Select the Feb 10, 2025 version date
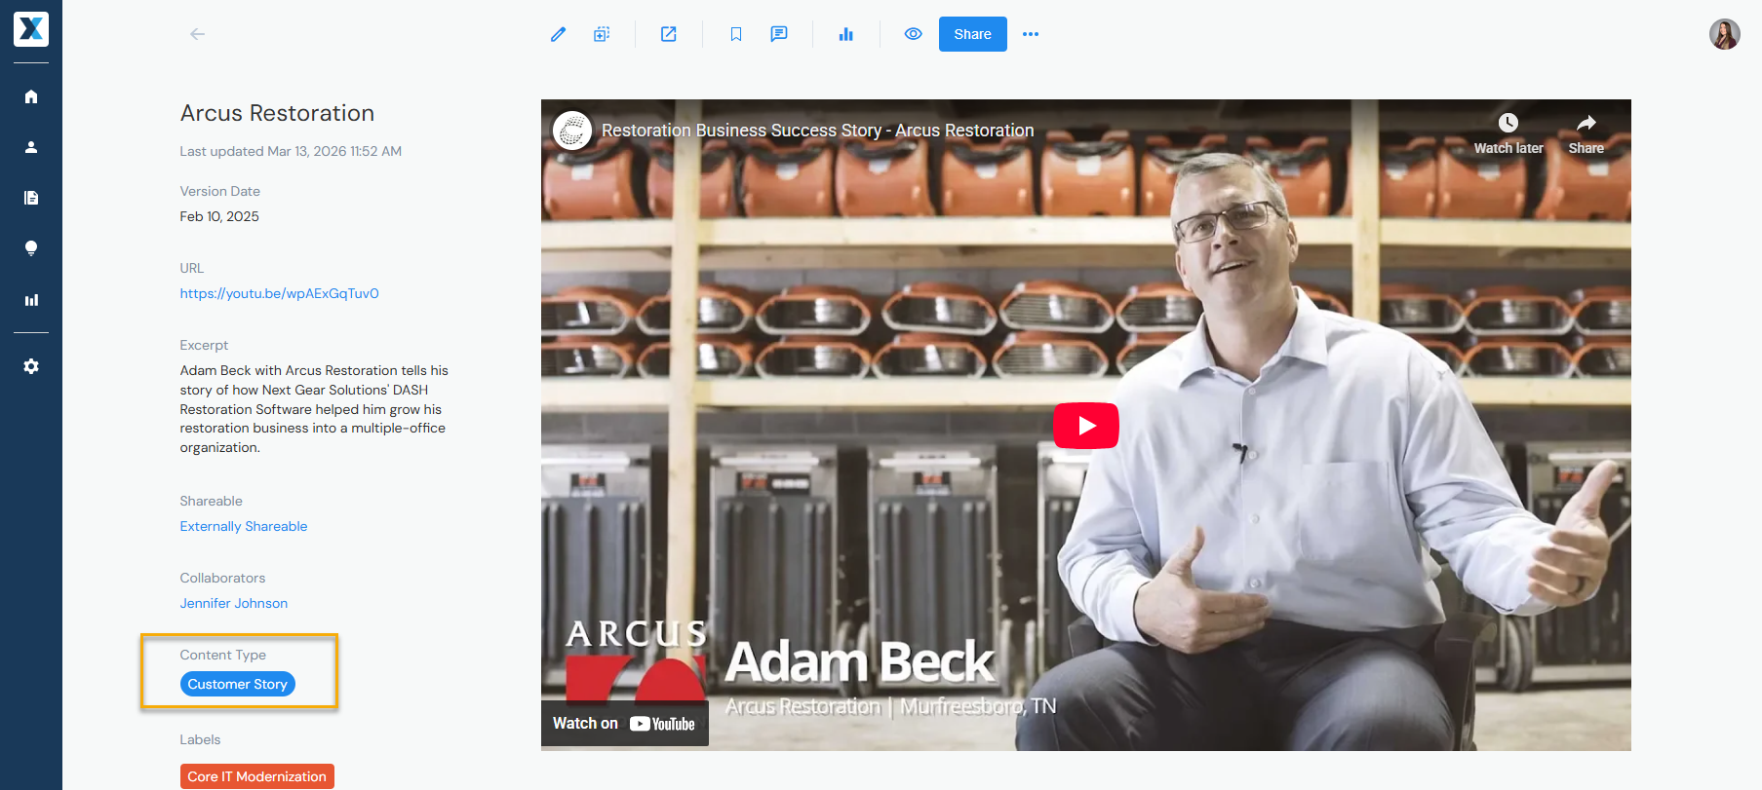The image size is (1762, 790). (x=219, y=216)
